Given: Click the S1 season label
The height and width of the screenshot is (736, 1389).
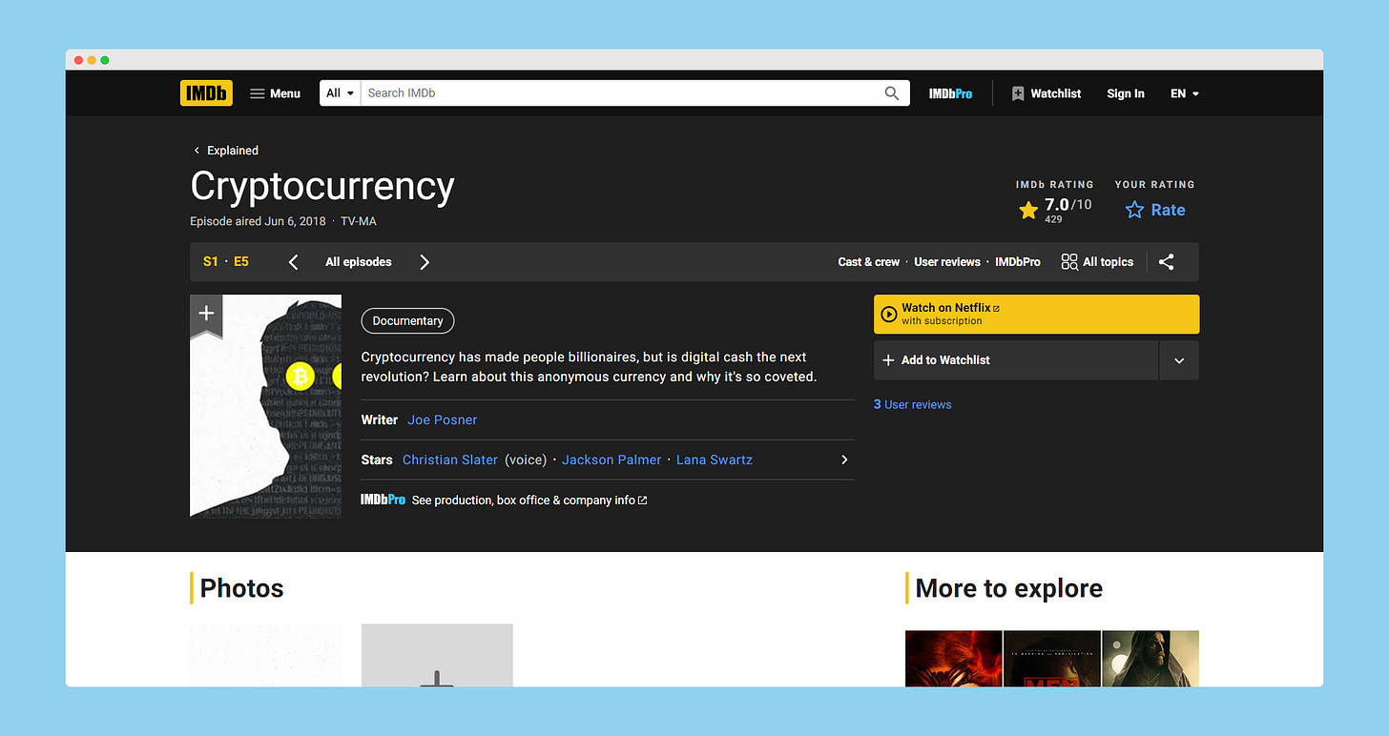Looking at the screenshot, I should [211, 262].
